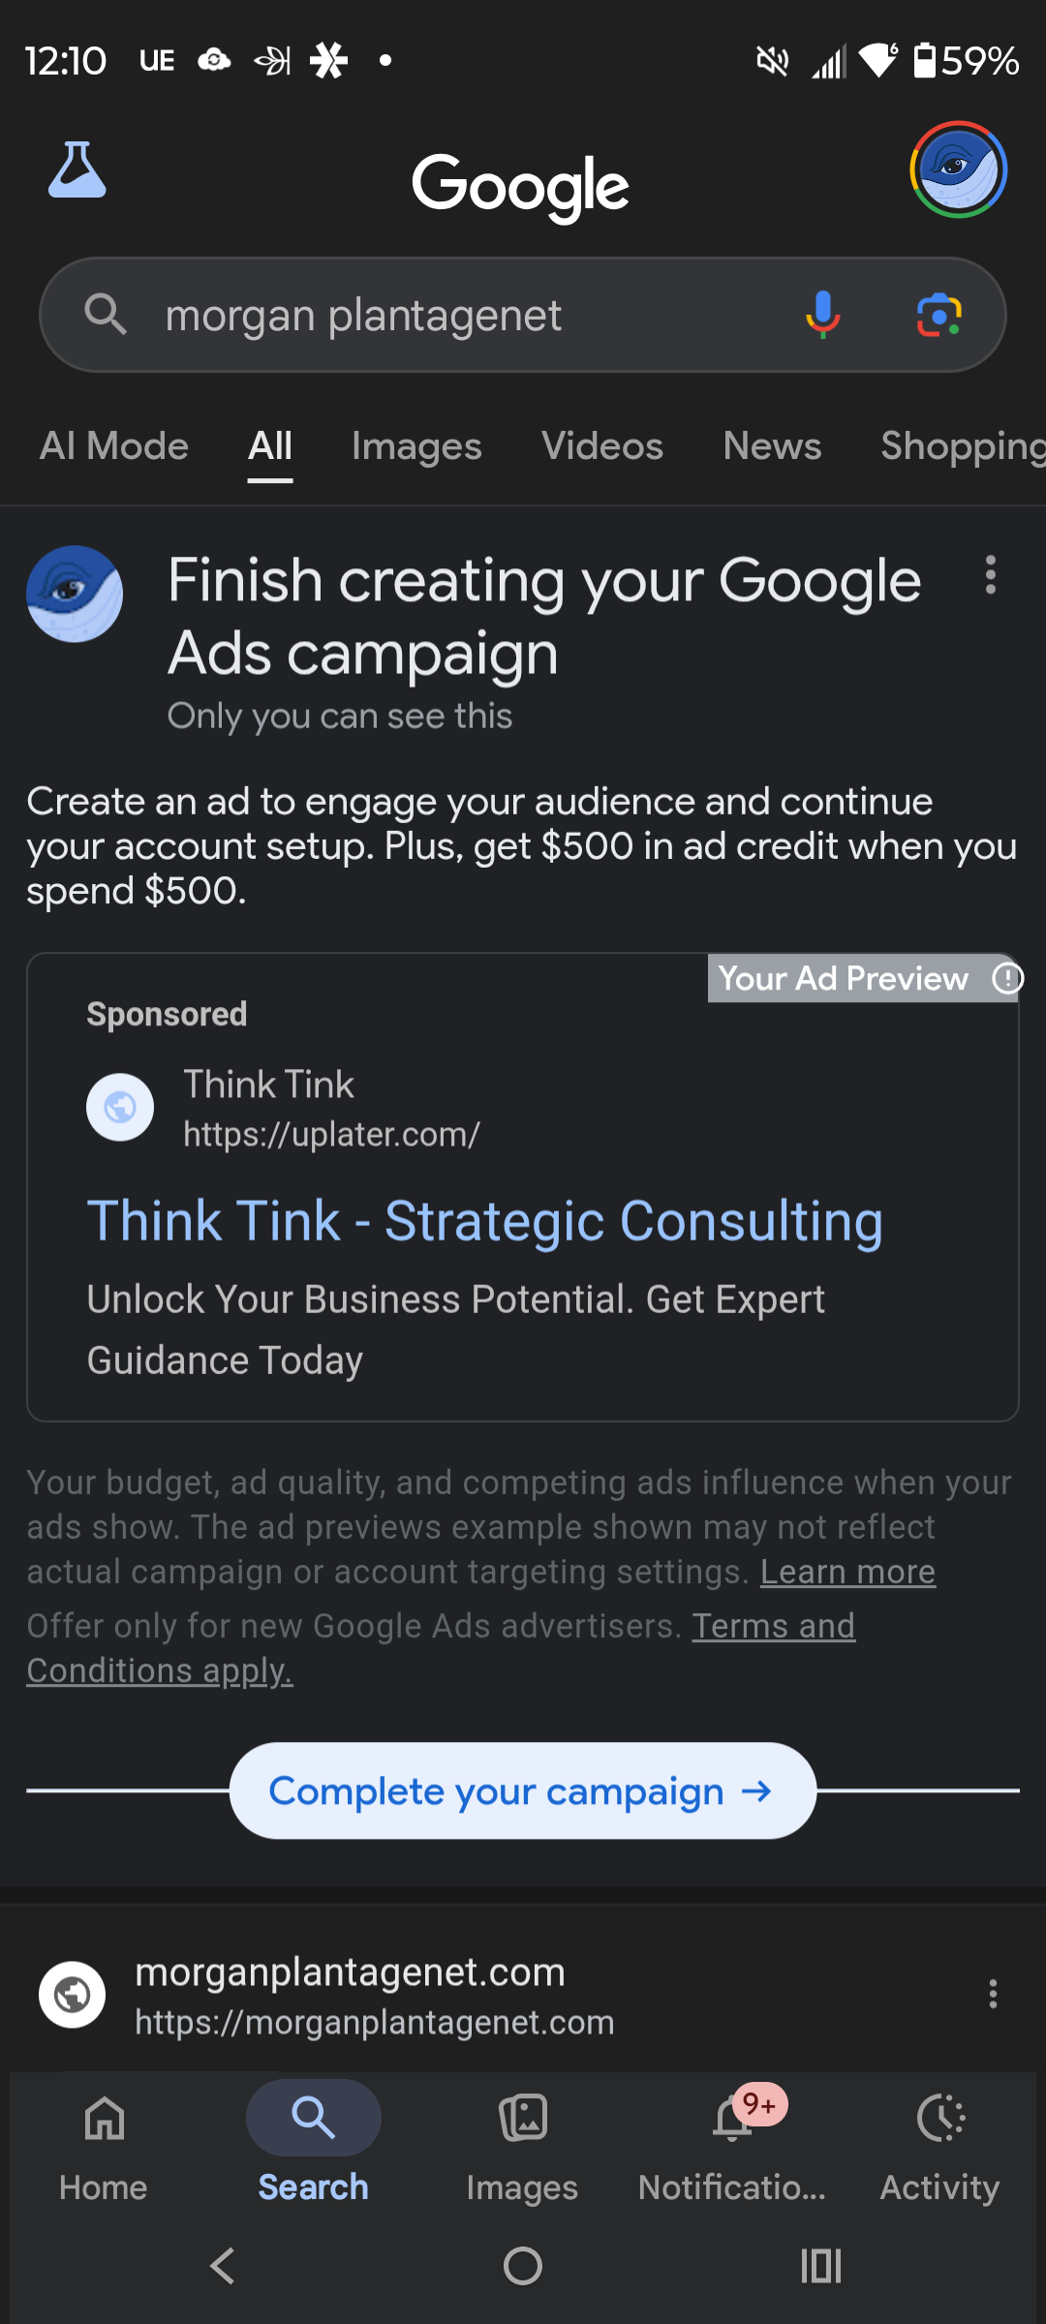The height and width of the screenshot is (2324, 1046).
Task: Tap the Your Ad Preview info icon
Action: [x=1007, y=978]
